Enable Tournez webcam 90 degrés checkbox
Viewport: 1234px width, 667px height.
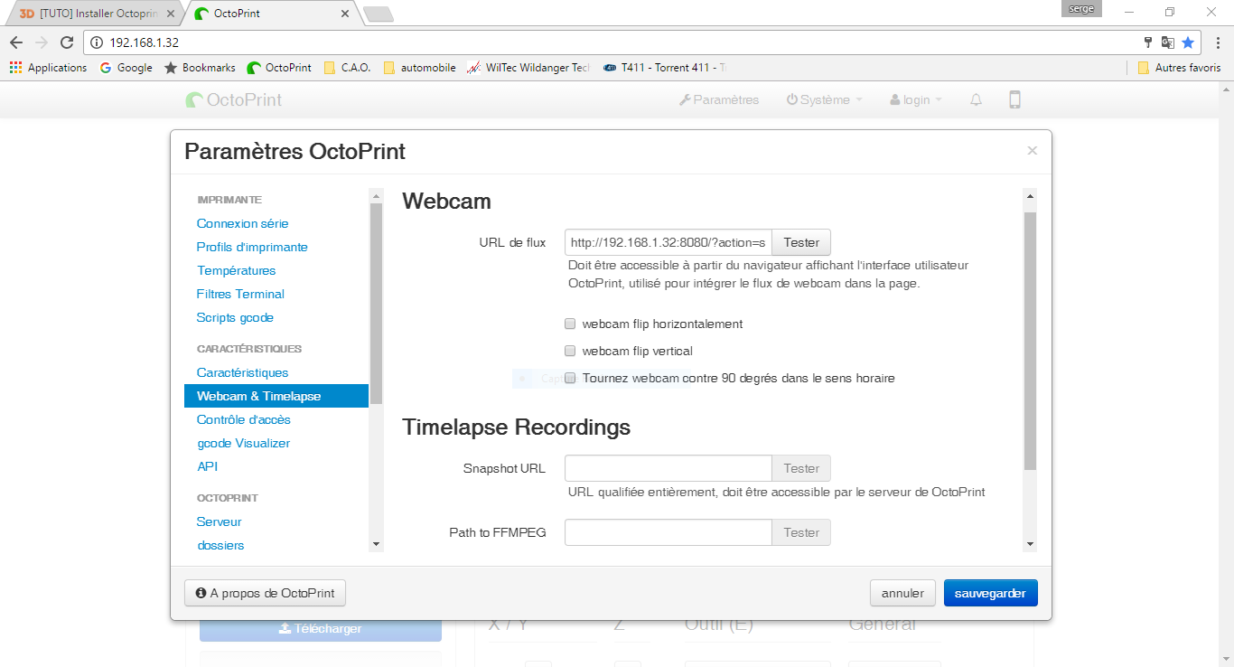tap(570, 378)
